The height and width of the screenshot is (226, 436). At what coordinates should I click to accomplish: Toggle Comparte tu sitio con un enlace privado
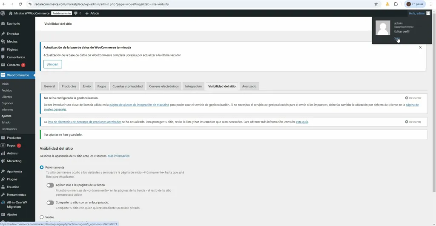50,203
